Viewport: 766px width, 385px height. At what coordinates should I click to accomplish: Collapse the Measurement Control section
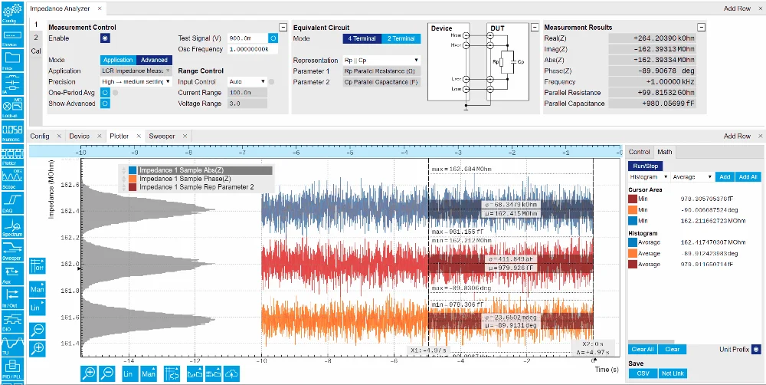click(283, 28)
